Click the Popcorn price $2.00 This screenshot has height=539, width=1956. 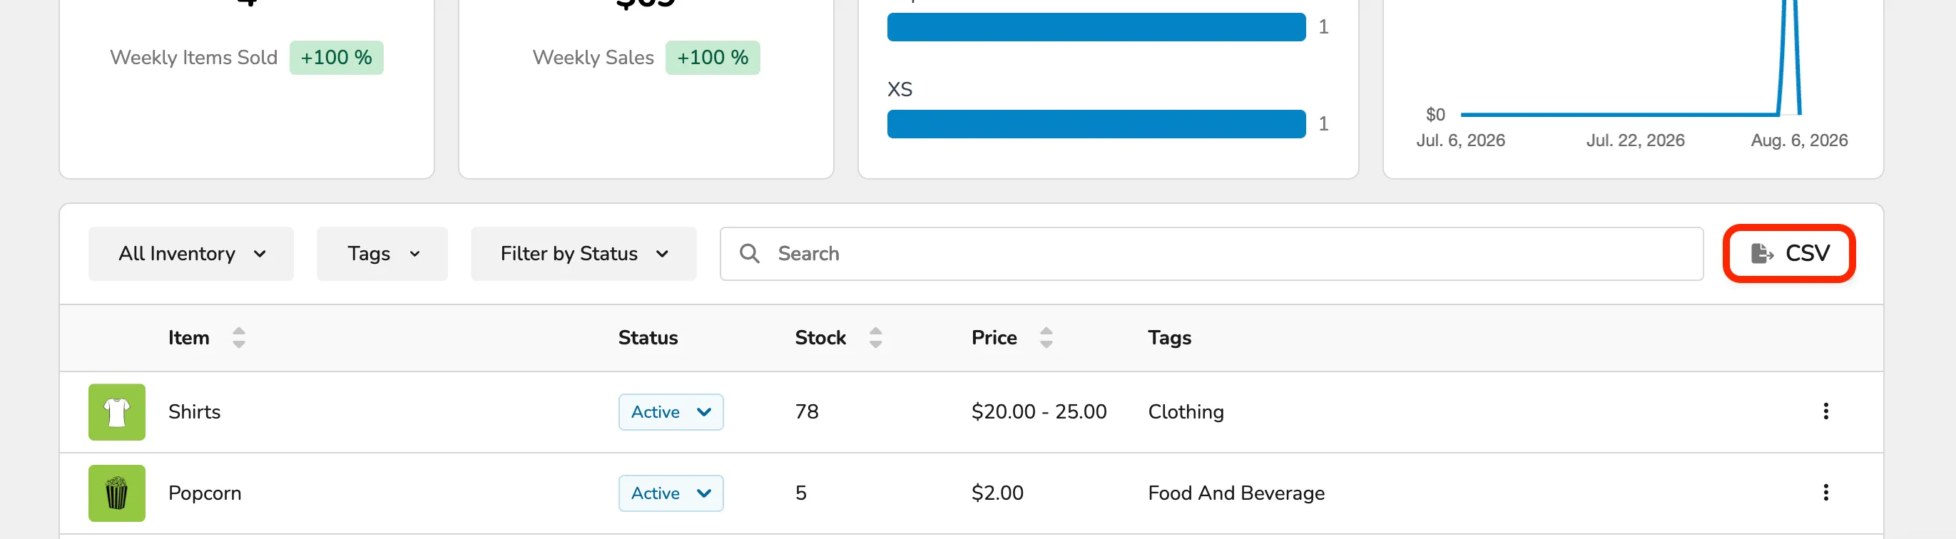[x=997, y=493]
